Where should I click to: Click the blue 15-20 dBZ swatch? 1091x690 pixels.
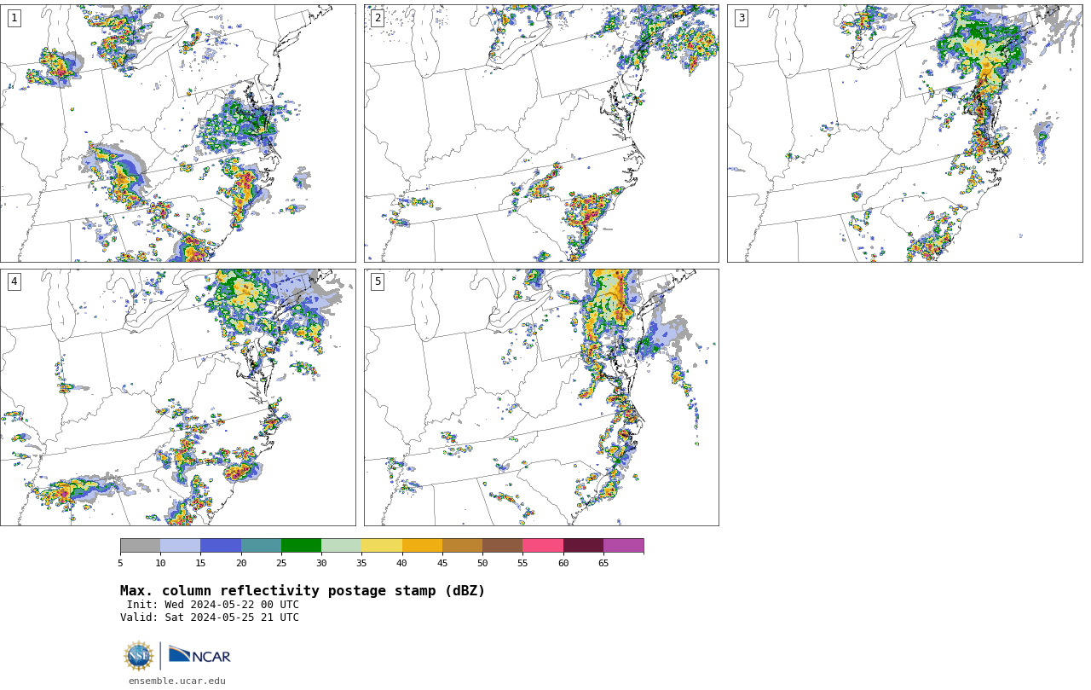pos(221,546)
